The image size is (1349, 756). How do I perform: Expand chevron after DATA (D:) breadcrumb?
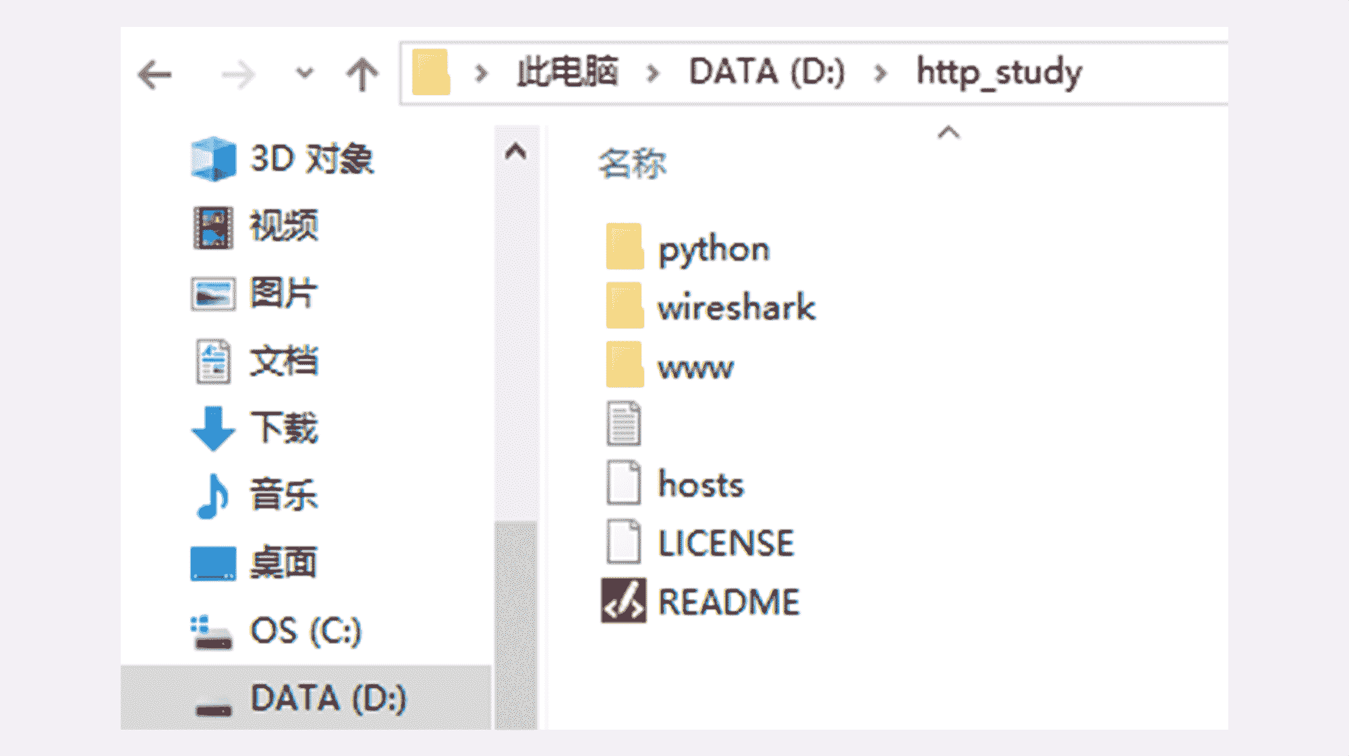pos(880,74)
